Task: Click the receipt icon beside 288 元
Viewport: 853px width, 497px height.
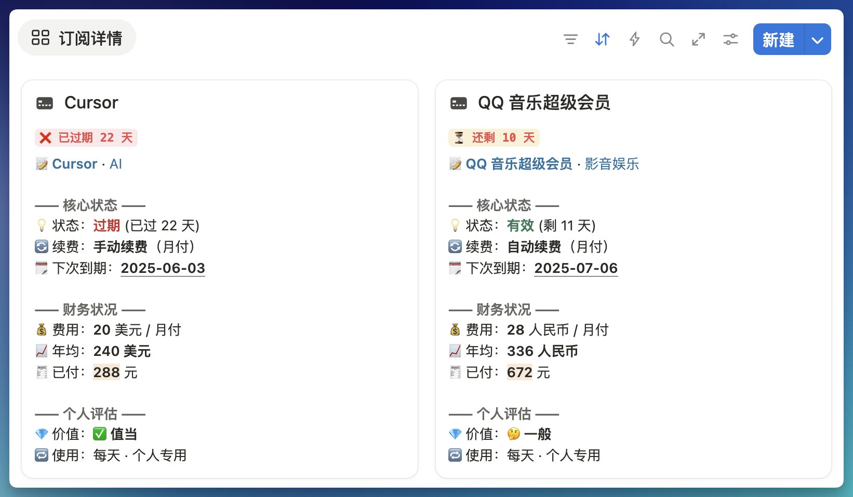Action: pyautogui.click(x=42, y=372)
